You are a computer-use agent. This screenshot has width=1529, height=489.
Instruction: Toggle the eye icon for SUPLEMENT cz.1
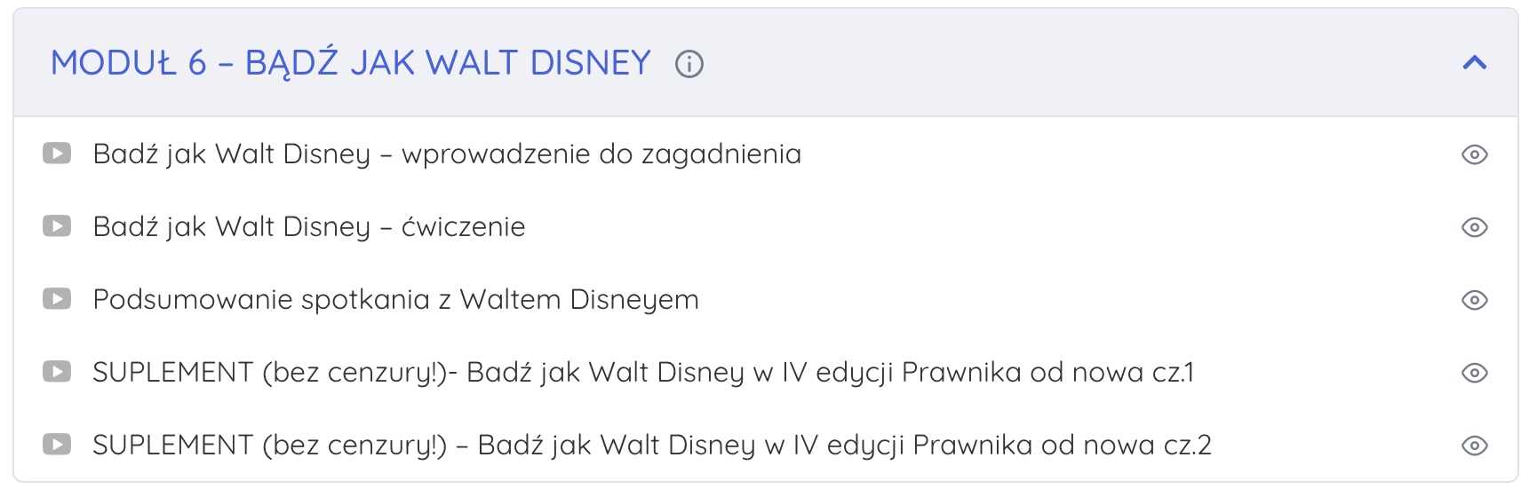1475,373
